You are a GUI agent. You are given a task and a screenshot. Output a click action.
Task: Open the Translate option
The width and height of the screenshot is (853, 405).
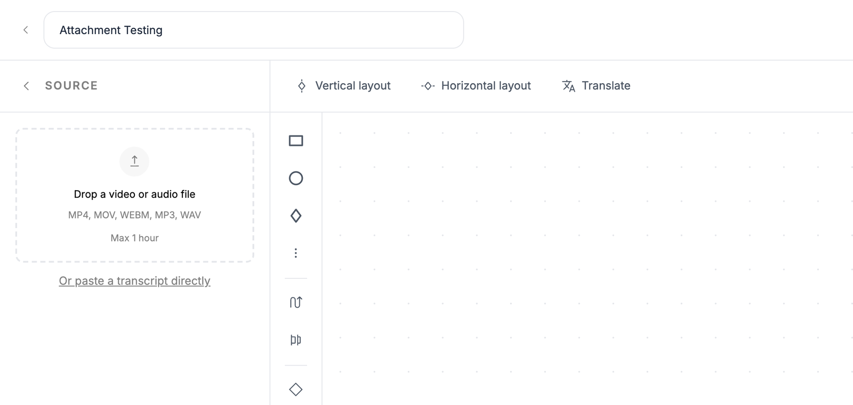point(597,86)
